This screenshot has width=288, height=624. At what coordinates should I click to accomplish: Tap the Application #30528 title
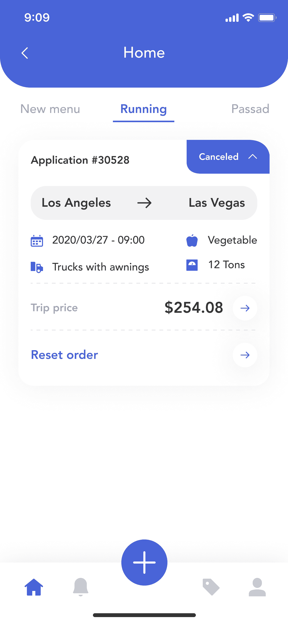pyautogui.click(x=80, y=160)
